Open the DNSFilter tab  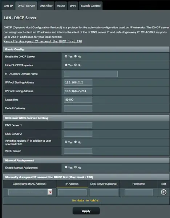coord(46,6)
